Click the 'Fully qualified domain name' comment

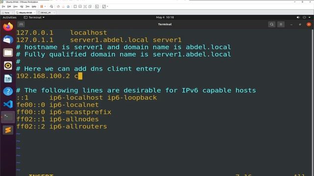click(124, 54)
